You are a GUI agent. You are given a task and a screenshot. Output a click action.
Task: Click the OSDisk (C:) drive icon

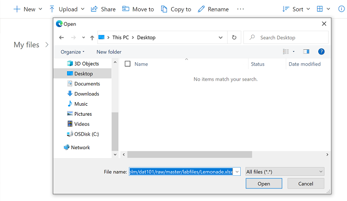click(70, 134)
